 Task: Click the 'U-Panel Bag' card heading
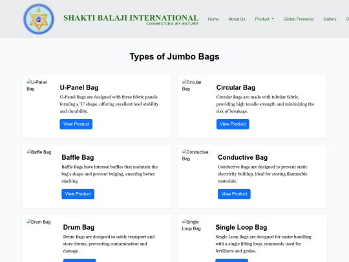coord(79,87)
